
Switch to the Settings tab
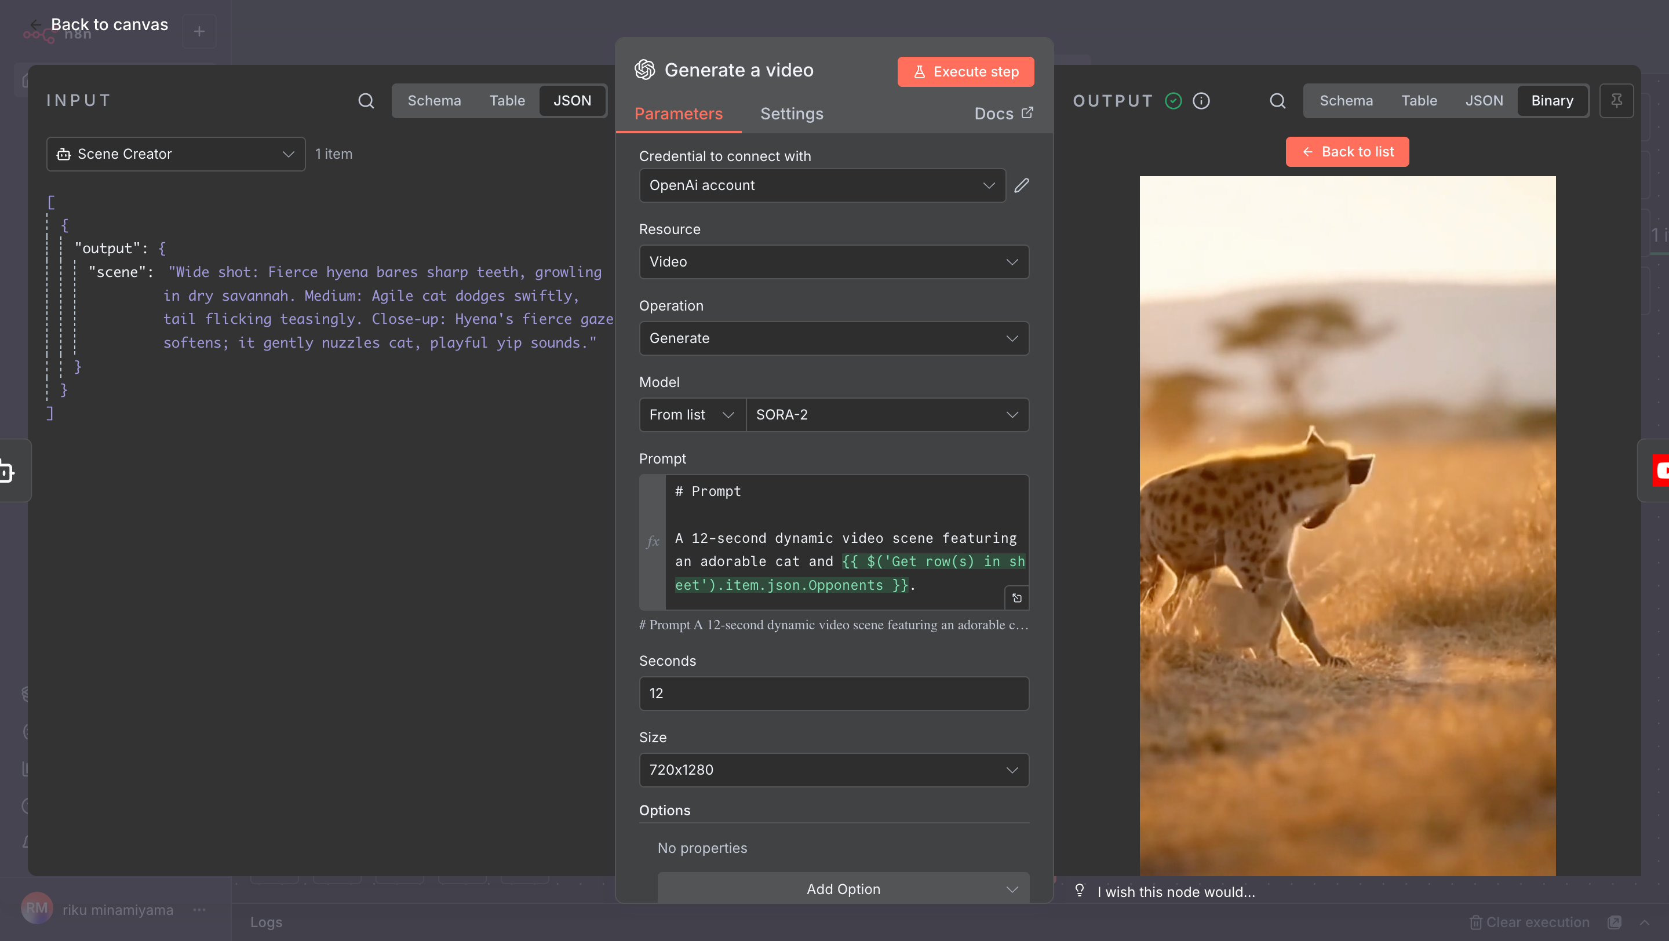click(791, 114)
